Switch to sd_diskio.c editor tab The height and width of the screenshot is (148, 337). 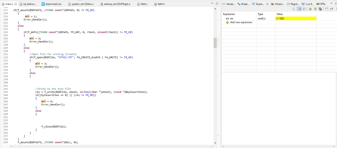[x=28, y=4]
